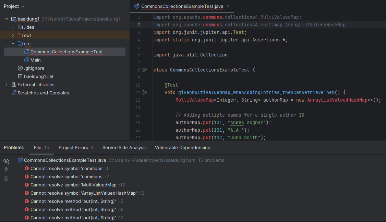Switch to CommonsCollectionsExampleTest.java editor tab

(x=182, y=6)
